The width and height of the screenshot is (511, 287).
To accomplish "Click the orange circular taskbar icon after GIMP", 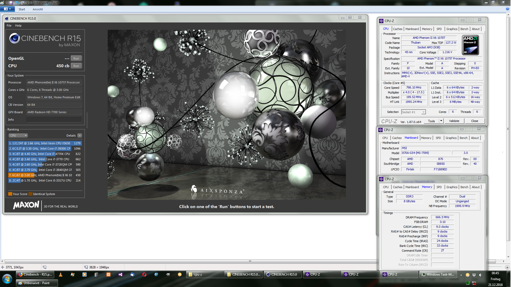I will pyautogui.click(x=180, y=275).
